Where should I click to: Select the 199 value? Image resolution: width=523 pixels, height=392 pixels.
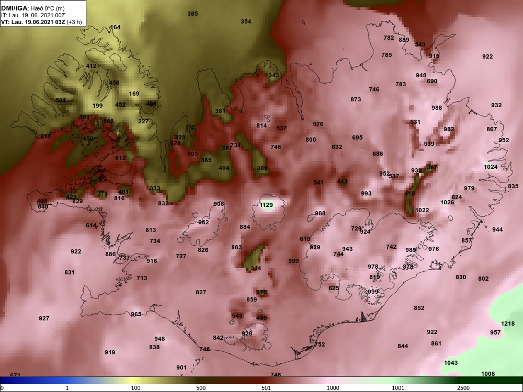point(97,106)
